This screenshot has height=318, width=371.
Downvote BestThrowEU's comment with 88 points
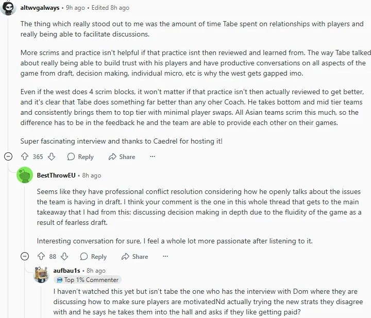(64, 256)
